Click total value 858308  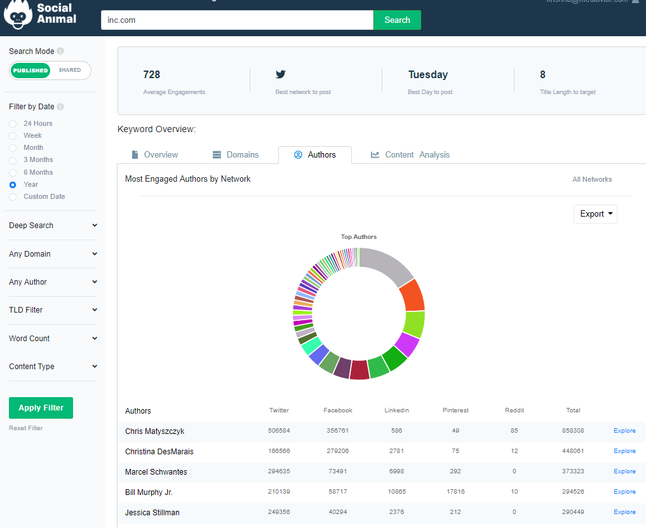[573, 431]
